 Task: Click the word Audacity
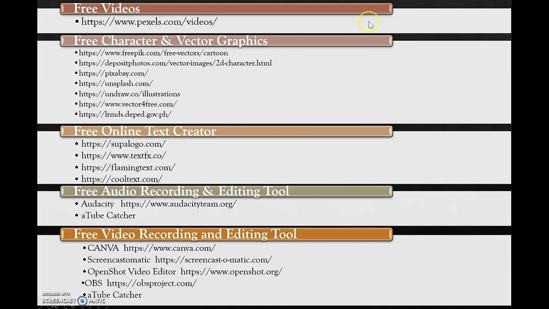click(97, 204)
